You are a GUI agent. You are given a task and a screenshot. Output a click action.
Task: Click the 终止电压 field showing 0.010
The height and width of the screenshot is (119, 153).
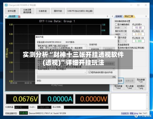tap(138, 34)
